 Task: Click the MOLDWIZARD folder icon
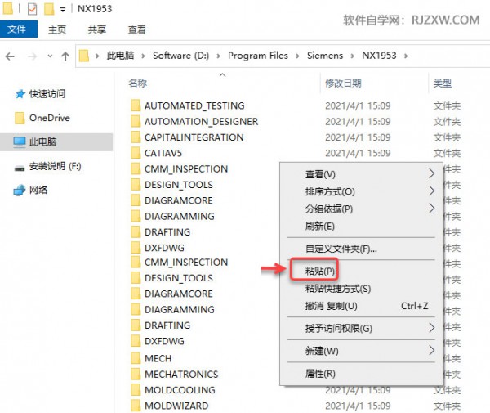click(x=136, y=406)
